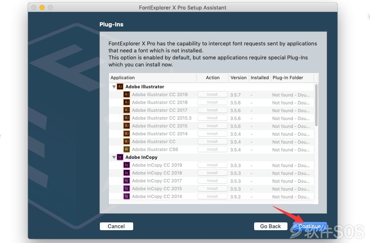Image resolution: width=370 pixels, height=243 pixels.
Task: Select the Adobe InCopy CC 2014 row name
Action: [x=157, y=196]
